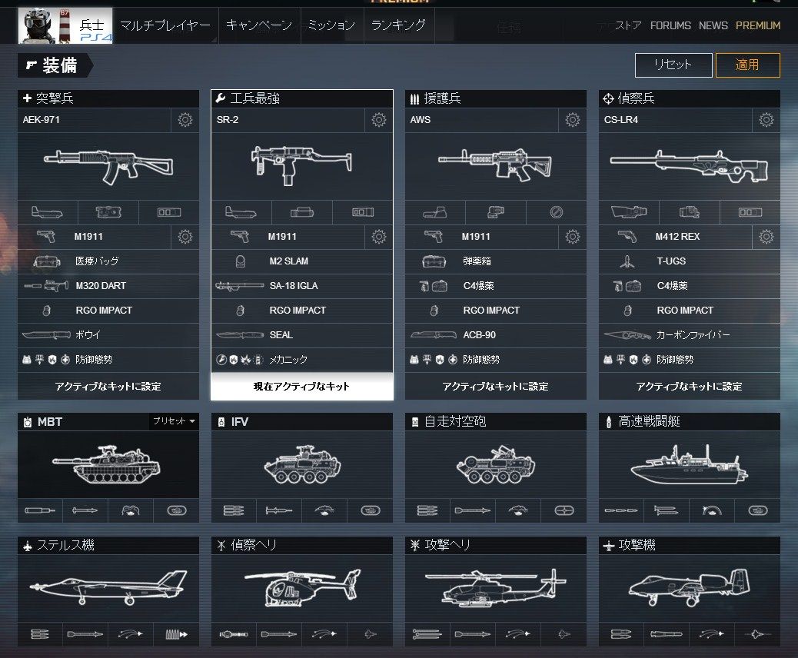Set 突撃兵 as the active kit
Screen dimensions: 798x658
pyautogui.click(x=108, y=386)
